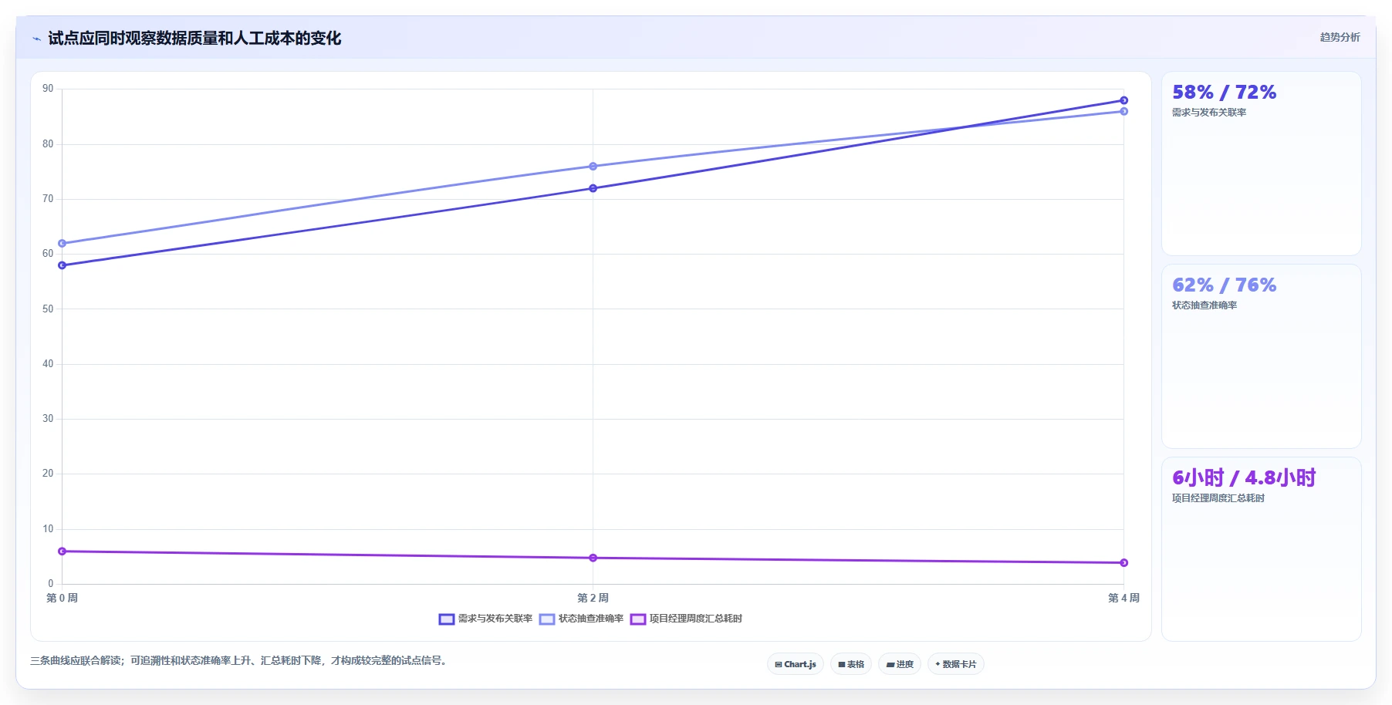Click the 58% / 72% card value

click(1224, 93)
